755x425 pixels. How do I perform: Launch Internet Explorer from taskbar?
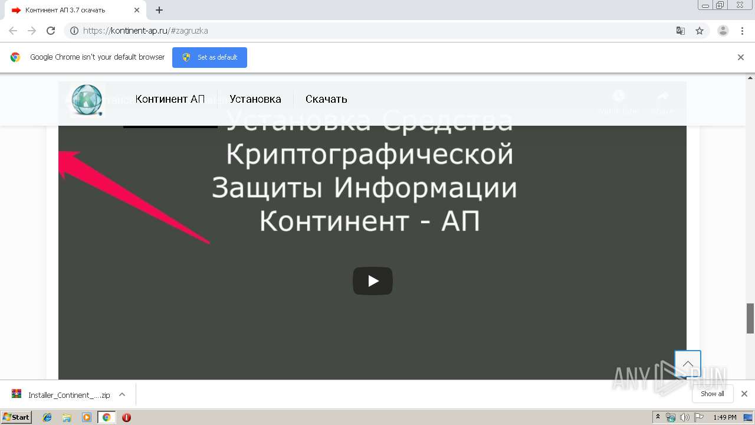[x=47, y=417]
